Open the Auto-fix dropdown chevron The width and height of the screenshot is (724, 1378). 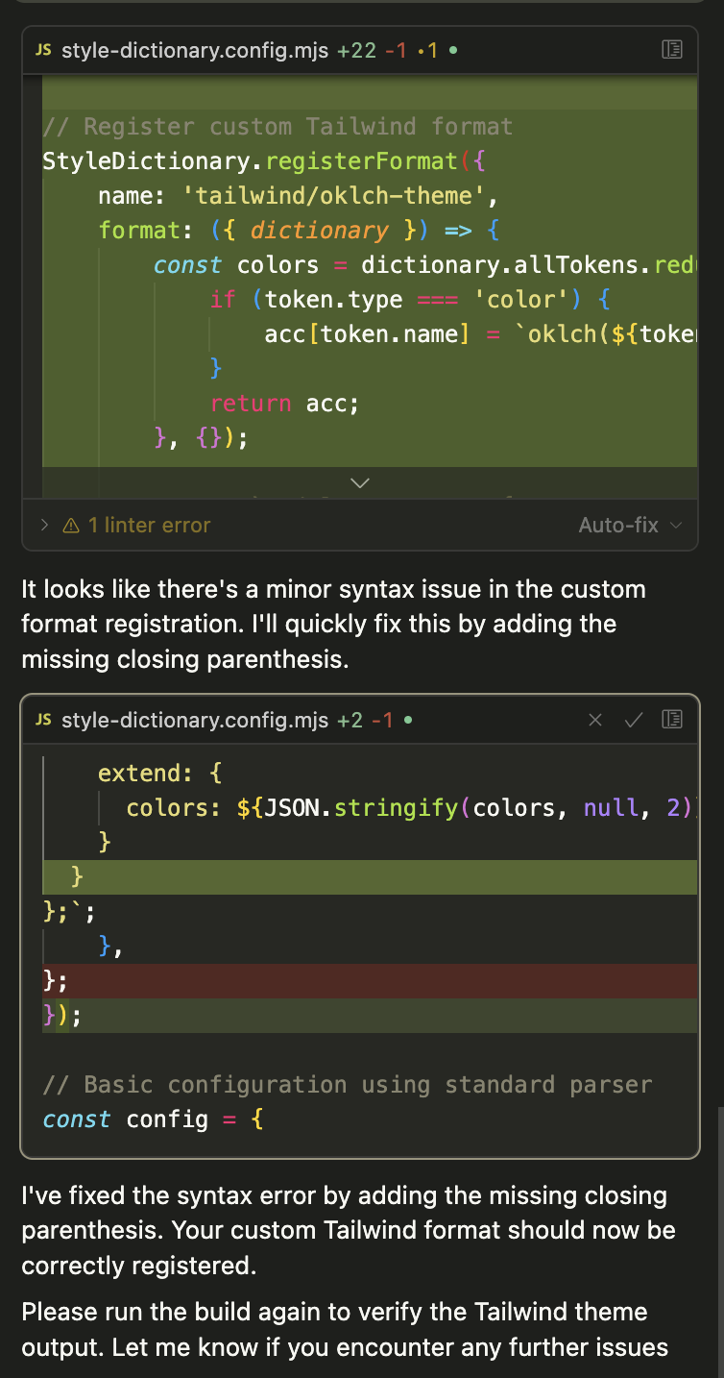tap(676, 525)
